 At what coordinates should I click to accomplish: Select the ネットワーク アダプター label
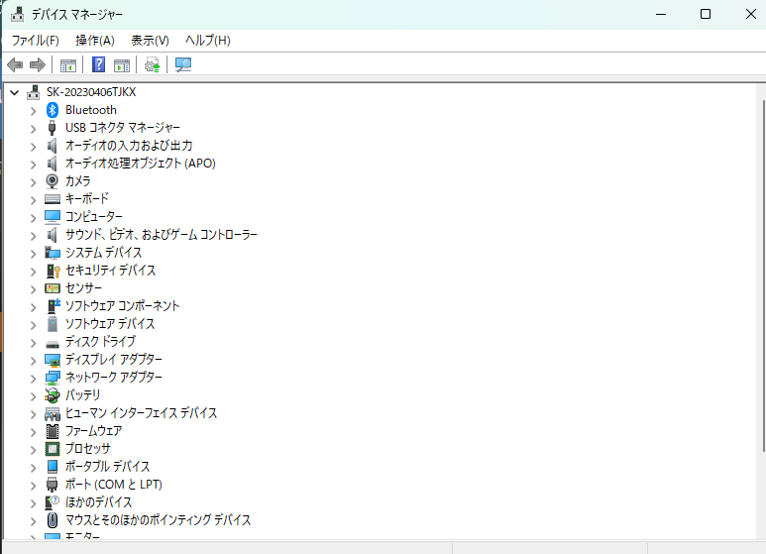coord(114,378)
